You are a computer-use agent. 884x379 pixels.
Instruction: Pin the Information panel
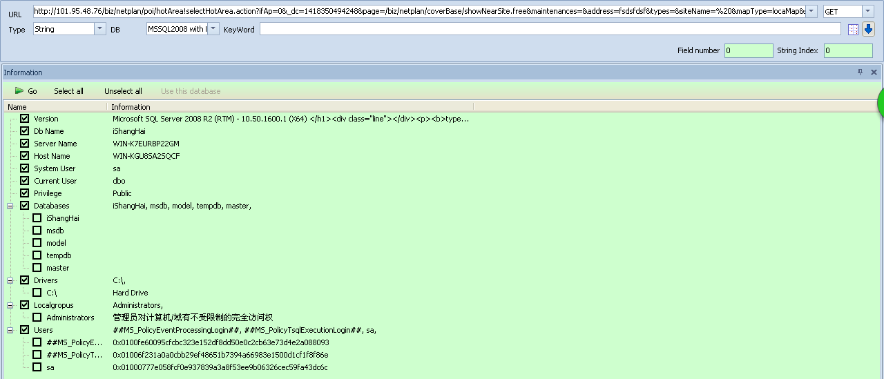[860, 72]
